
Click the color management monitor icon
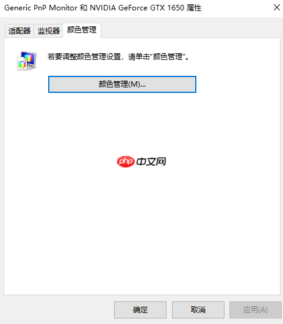coord(27,61)
